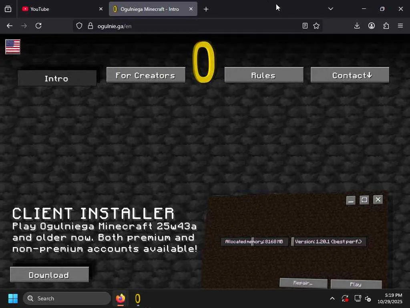Click the US flag language icon
410x308 pixels.
13,47
